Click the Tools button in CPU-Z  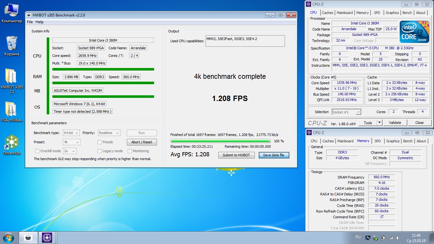(368, 123)
